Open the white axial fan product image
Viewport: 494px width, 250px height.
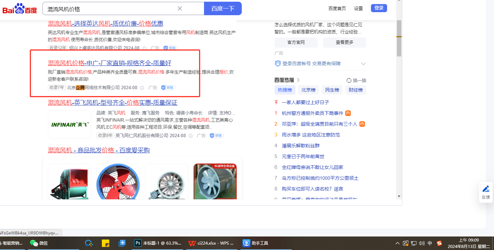(x=167, y=181)
